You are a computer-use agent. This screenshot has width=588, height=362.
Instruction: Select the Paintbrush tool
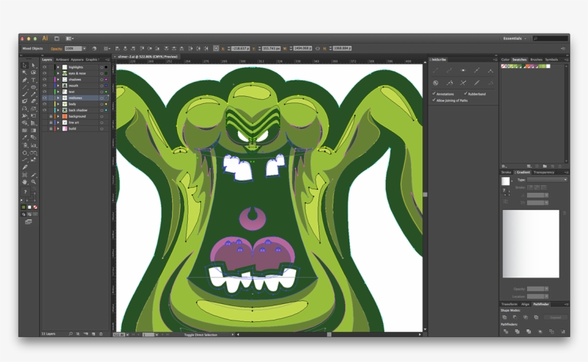(25, 94)
